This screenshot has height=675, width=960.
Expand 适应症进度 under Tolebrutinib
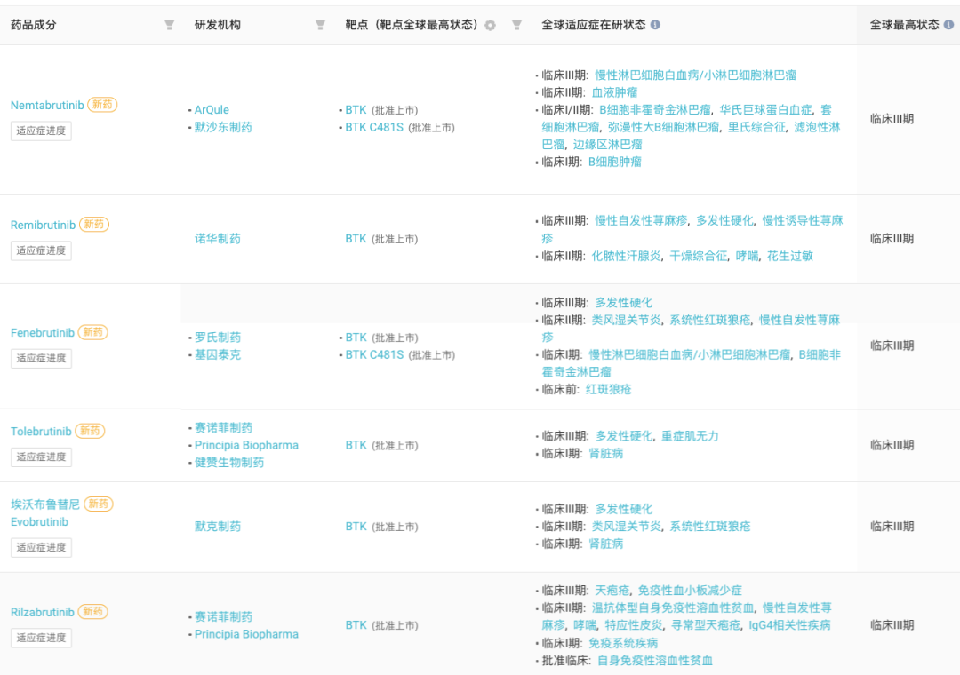[41, 457]
